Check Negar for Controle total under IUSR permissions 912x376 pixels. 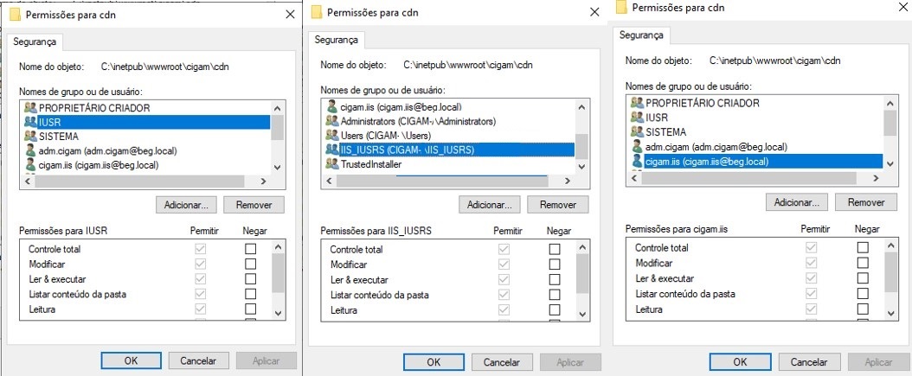(250, 249)
